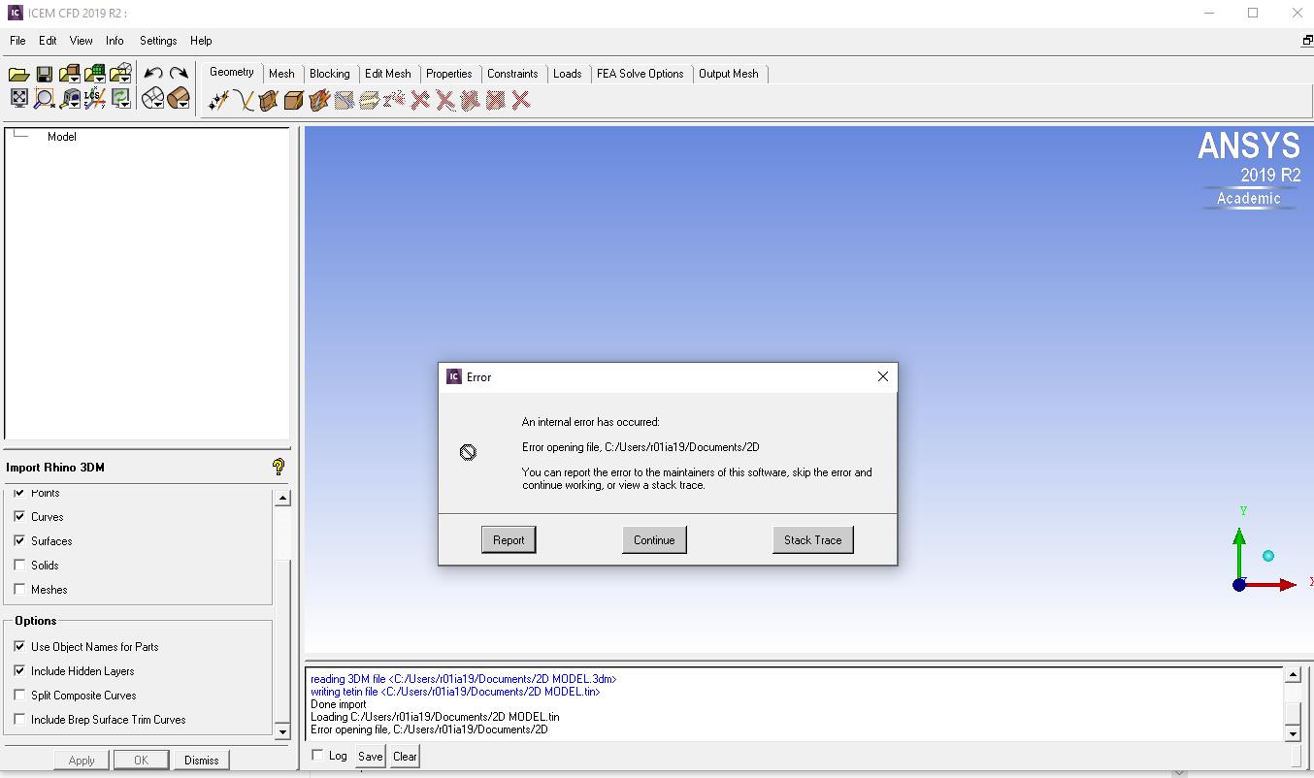Select the Create/Modify Faceted tool
1314x778 pixels.
point(319,100)
